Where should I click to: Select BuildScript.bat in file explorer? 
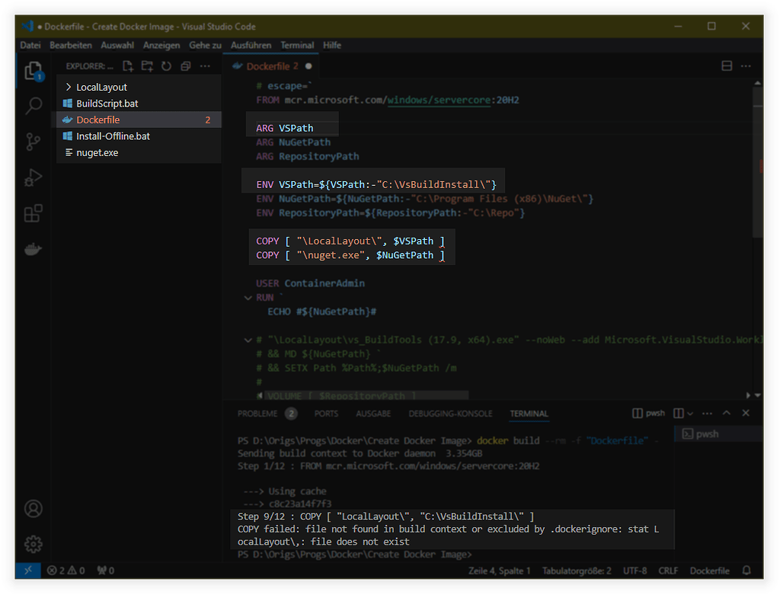(107, 104)
